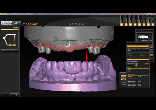Click Start virtual articulator button
The image size is (156, 110).
tap(10, 51)
